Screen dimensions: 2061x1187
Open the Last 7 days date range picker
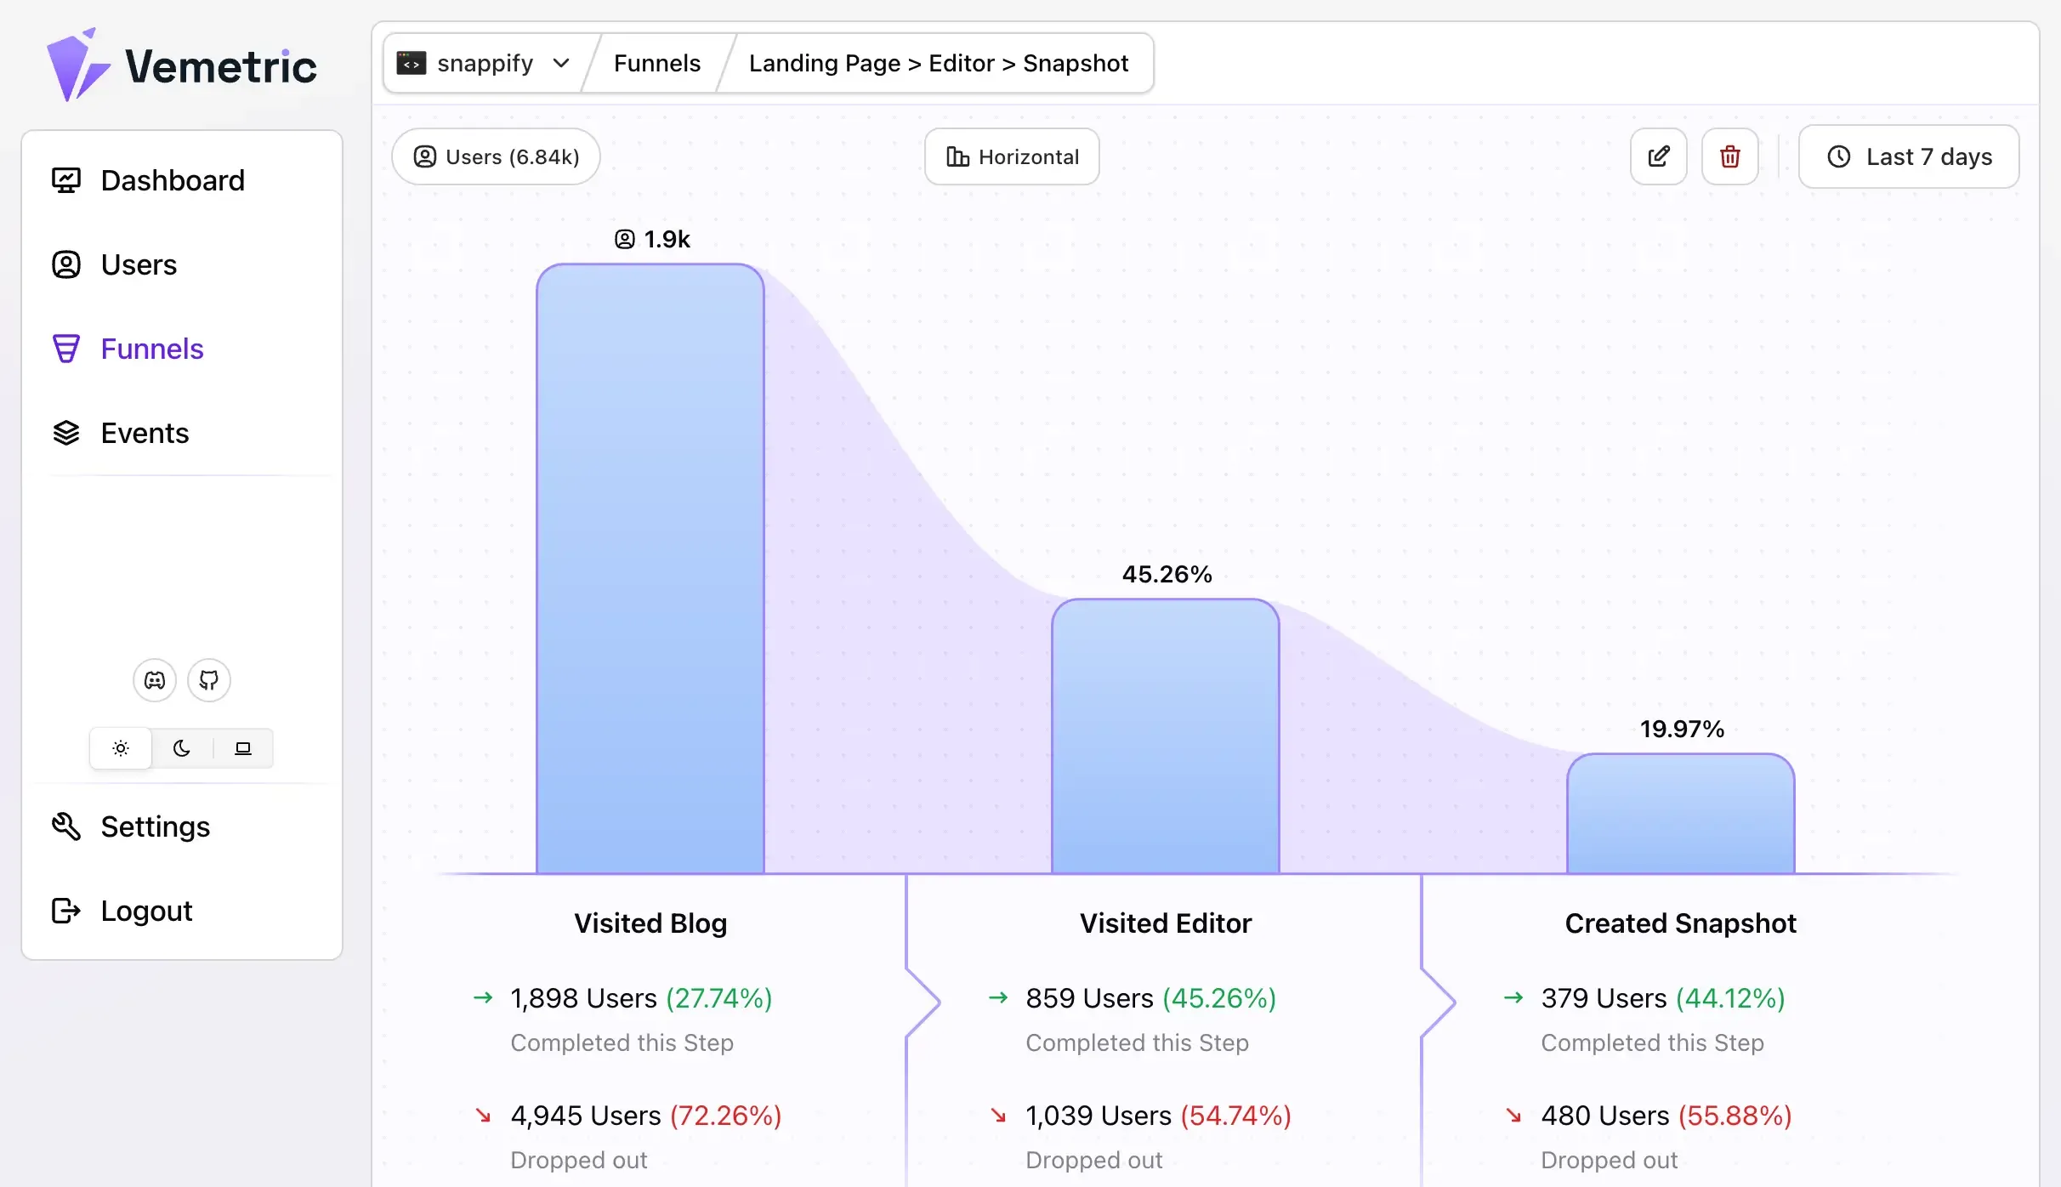tap(1908, 156)
